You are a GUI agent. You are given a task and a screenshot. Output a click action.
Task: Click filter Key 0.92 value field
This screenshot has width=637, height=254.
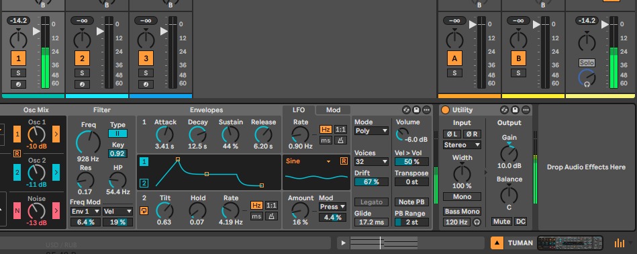[117, 154]
